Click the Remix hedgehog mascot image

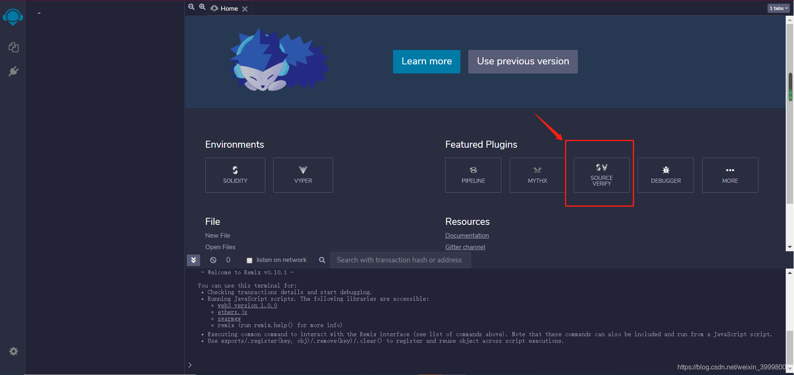point(279,60)
